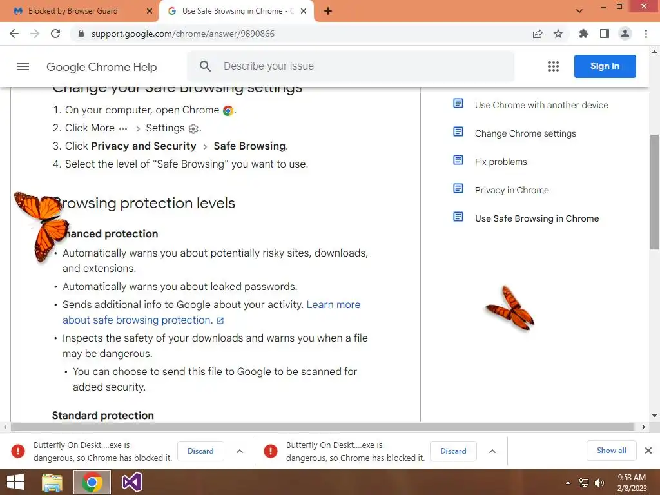View site information lock icon
Screen dimensions: 660x495
[81, 34]
